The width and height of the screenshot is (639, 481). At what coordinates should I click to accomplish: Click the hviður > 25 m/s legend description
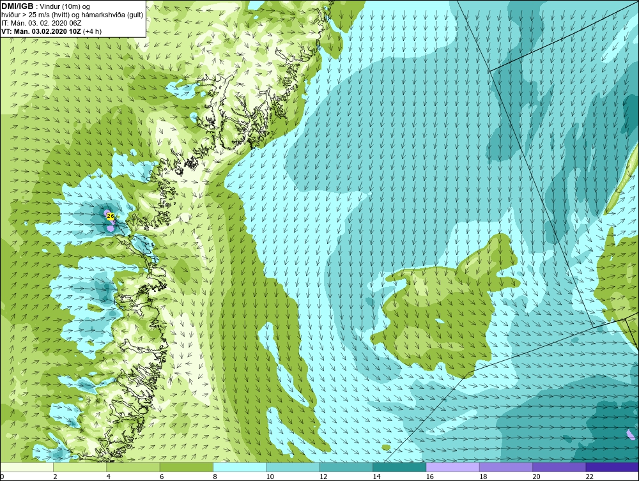[72, 15]
